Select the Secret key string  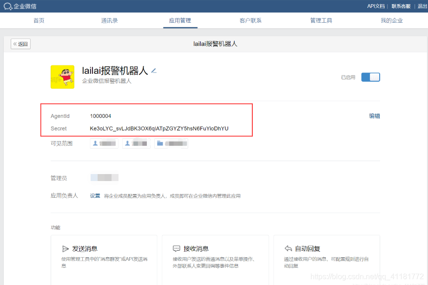click(159, 129)
